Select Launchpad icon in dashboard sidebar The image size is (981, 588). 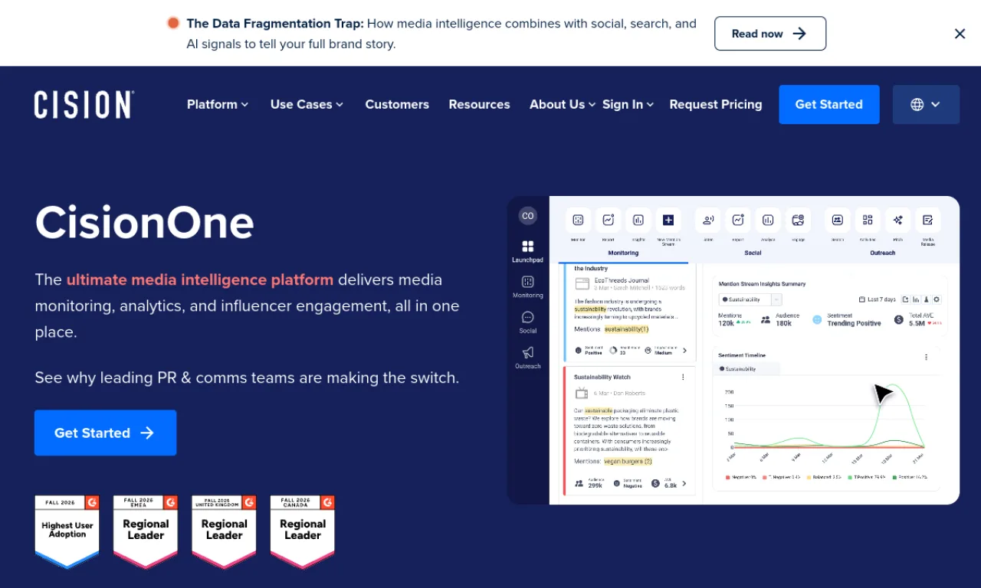click(x=527, y=247)
